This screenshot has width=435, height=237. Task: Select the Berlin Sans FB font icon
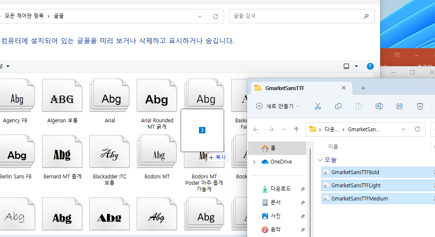coord(17,151)
